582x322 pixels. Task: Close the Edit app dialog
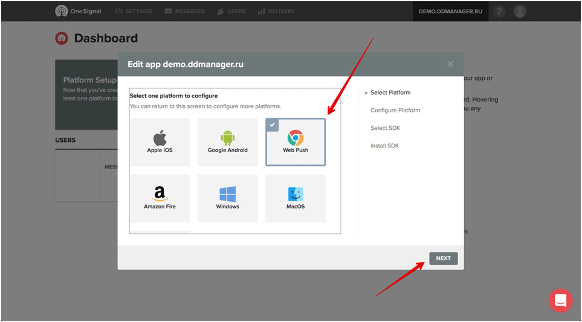click(450, 64)
